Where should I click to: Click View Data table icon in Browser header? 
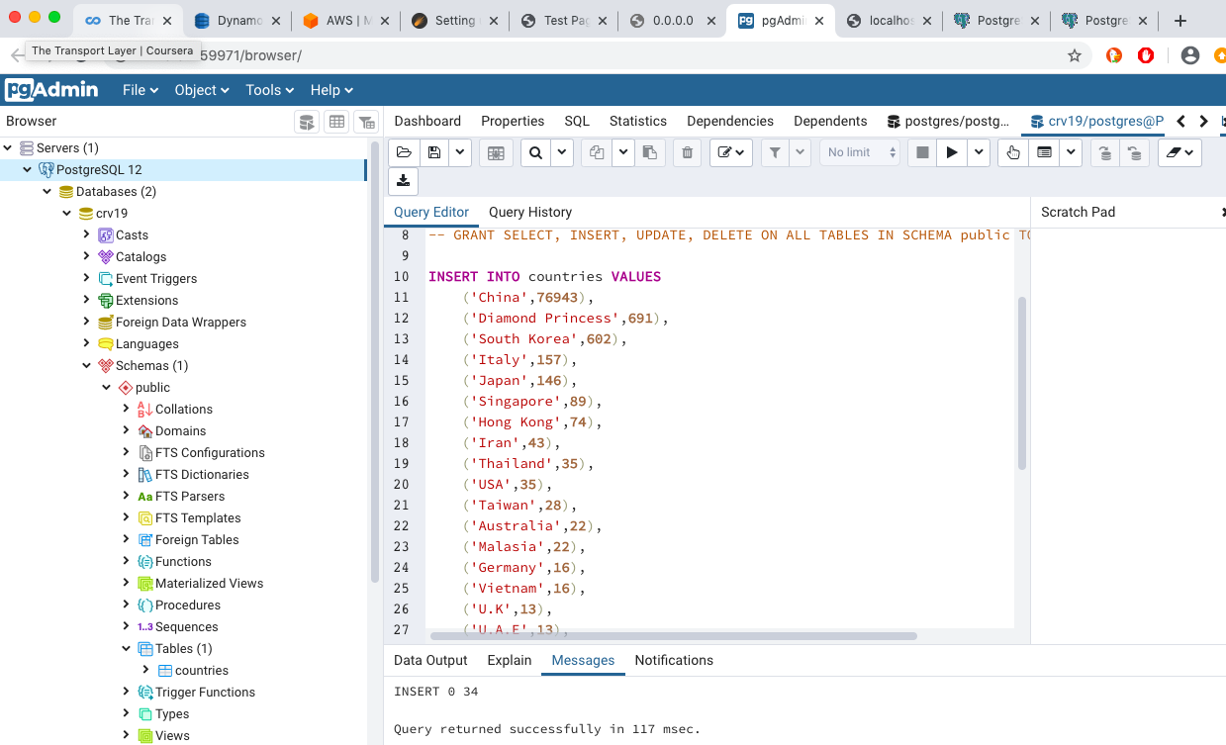(336, 122)
